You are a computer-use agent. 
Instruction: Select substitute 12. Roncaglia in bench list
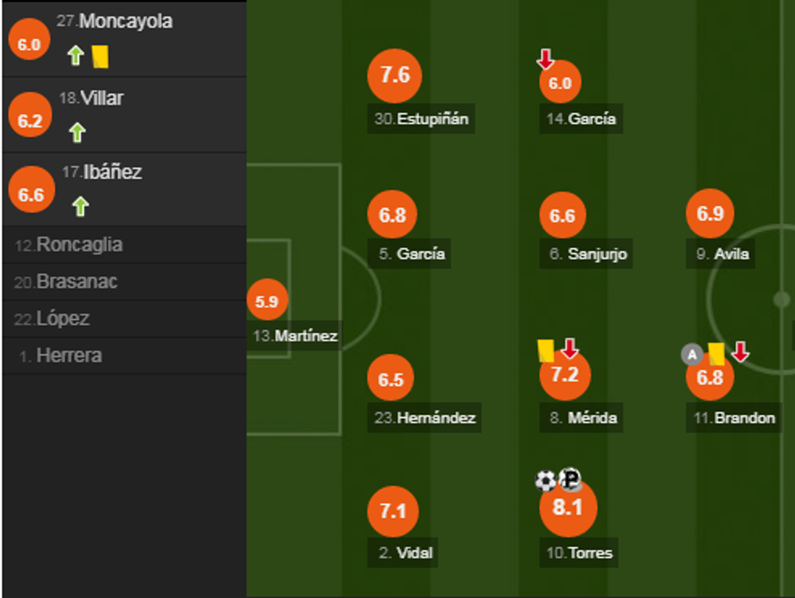pyautogui.click(x=69, y=245)
